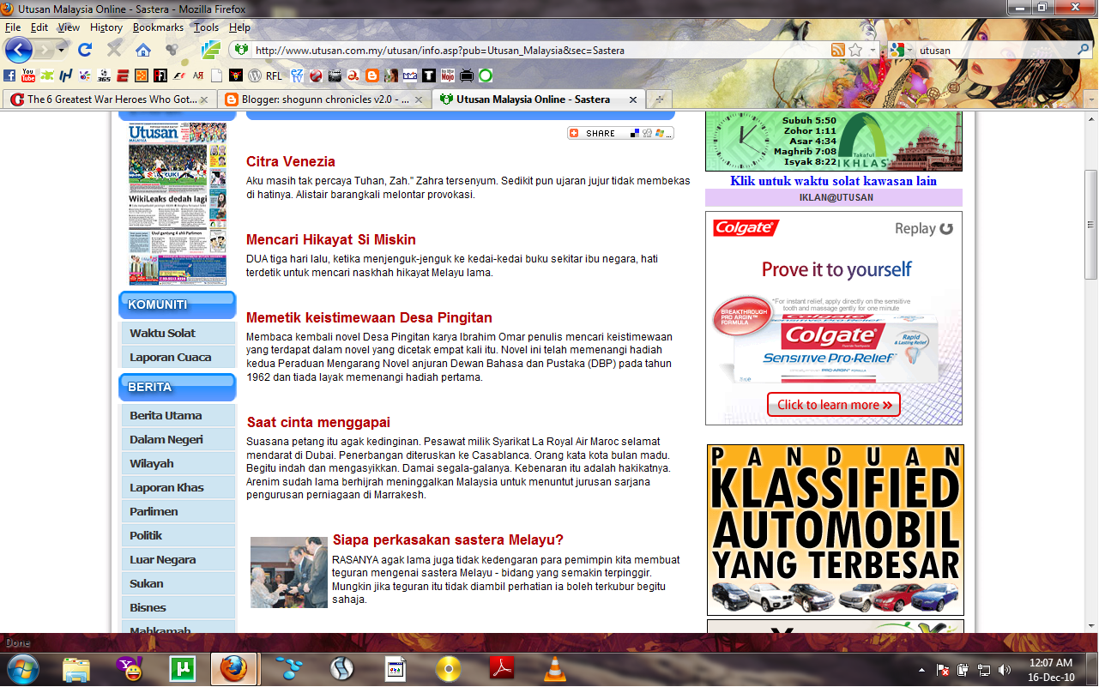Open the volume speaker tray icon
The image size is (1099, 687).
(x=1005, y=670)
